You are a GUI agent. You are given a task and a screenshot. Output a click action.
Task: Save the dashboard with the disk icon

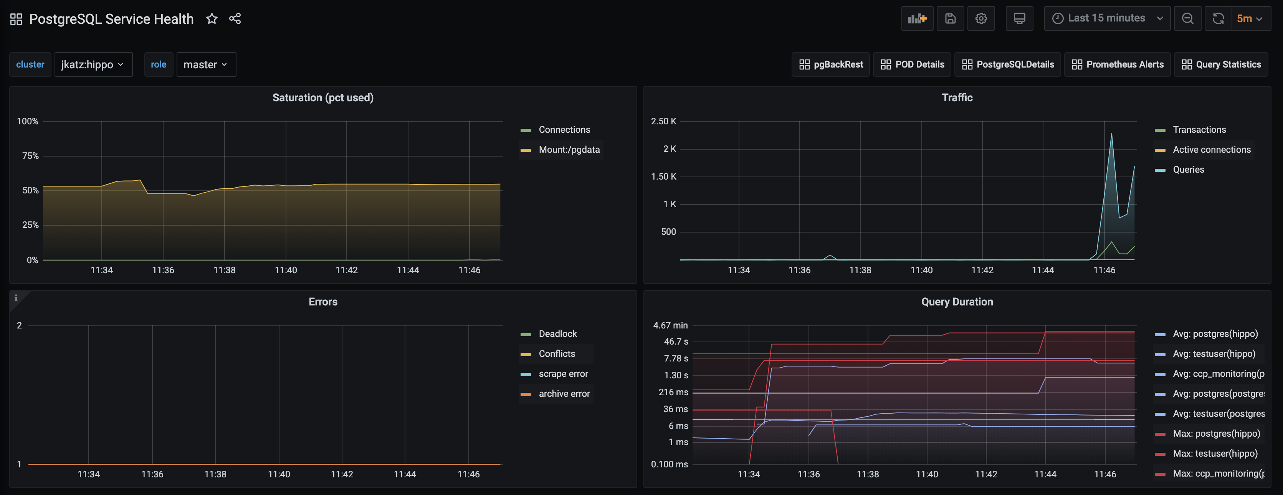(x=950, y=18)
